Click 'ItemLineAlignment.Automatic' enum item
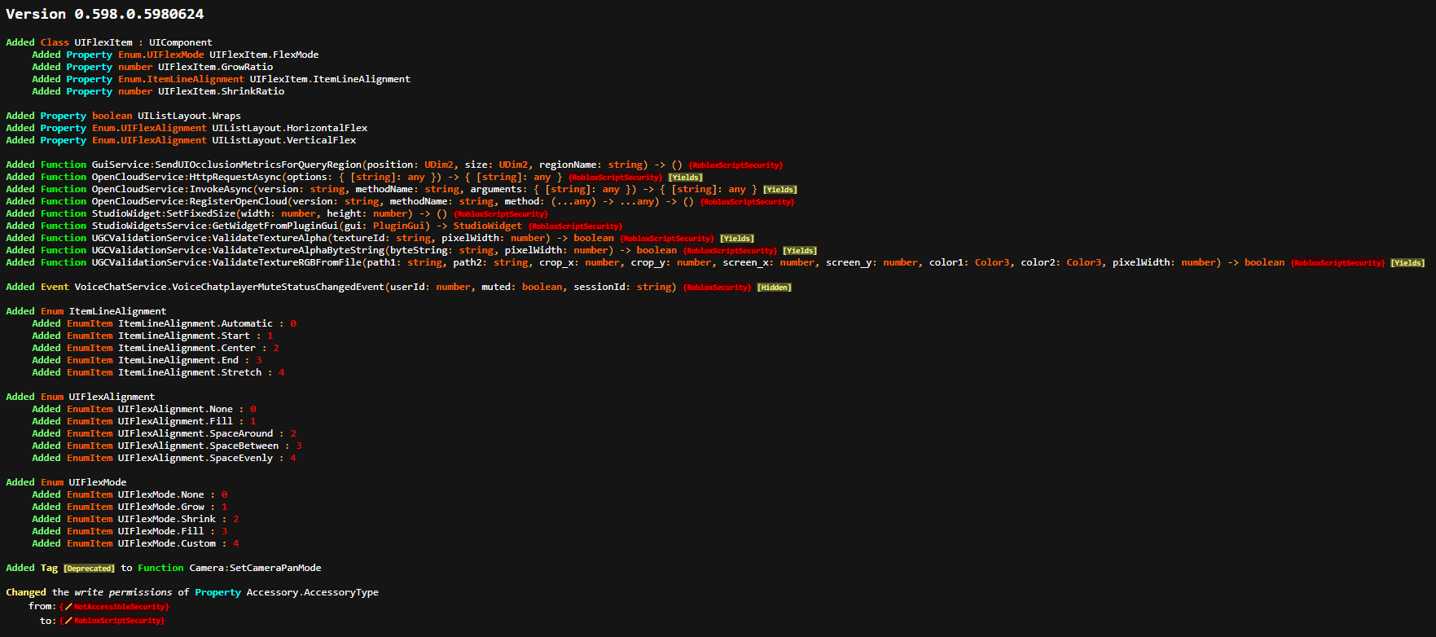The width and height of the screenshot is (1436, 637). click(195, 323)
